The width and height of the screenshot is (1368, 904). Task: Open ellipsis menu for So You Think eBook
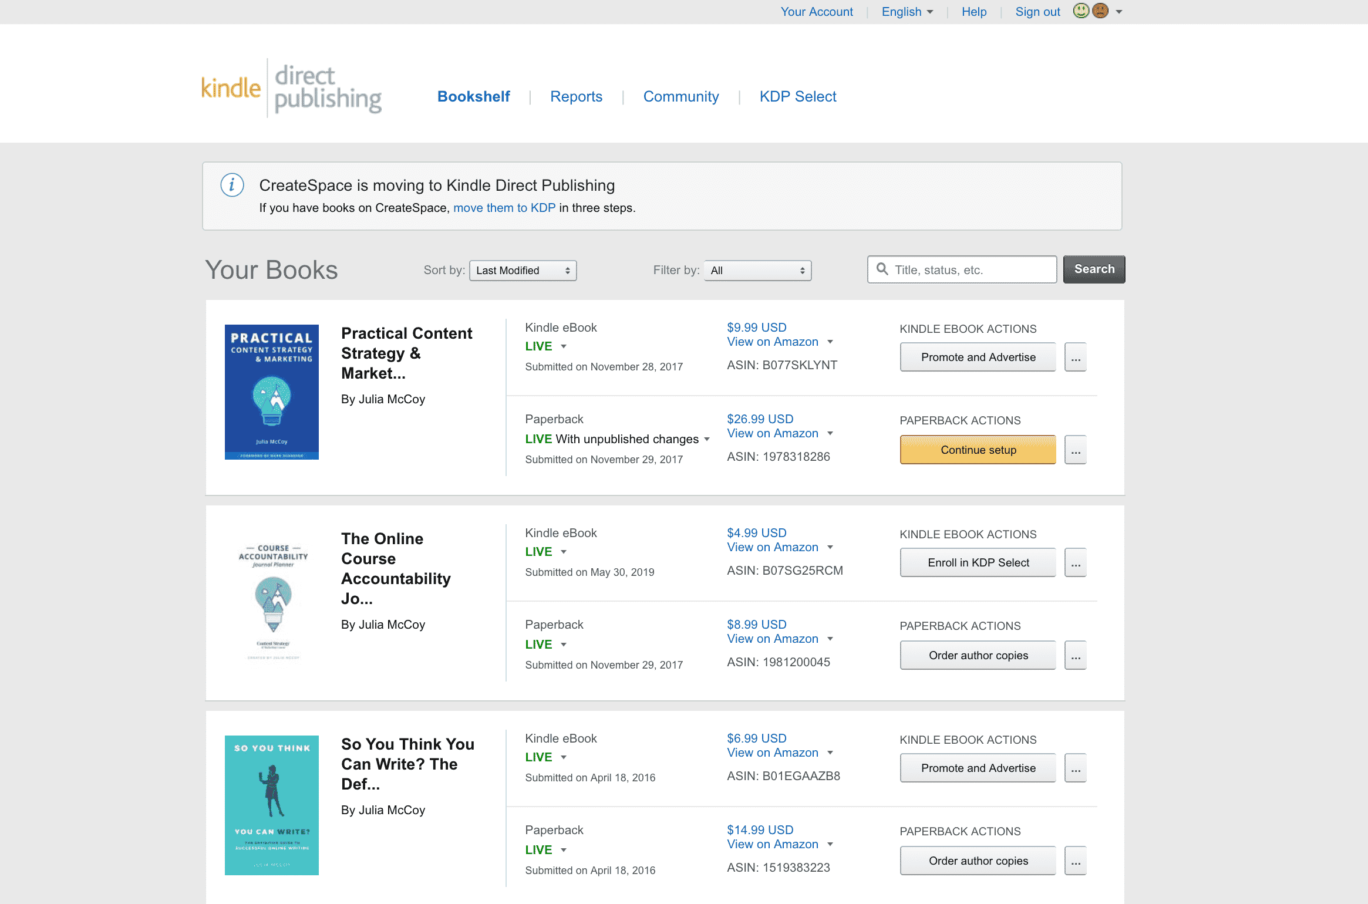pos(1076,768)
